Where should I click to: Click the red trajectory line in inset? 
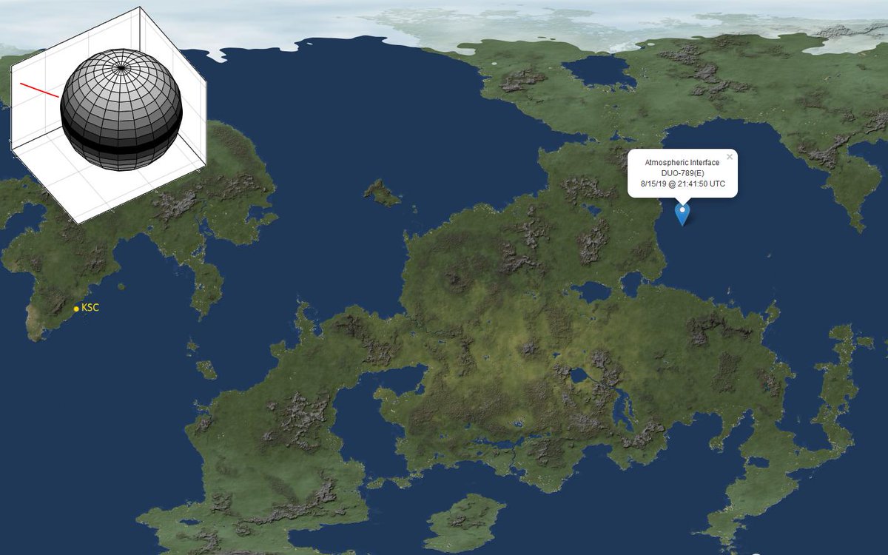[39, 90]
